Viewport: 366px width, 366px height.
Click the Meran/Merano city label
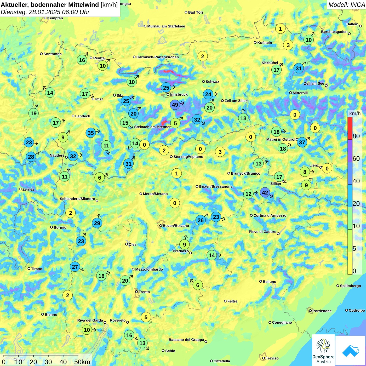coord(155,194)
